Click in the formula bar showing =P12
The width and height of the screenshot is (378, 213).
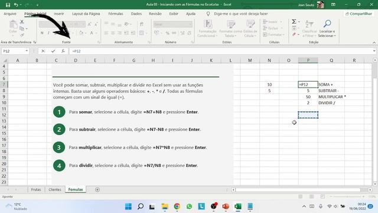click(x=220, y=51)
